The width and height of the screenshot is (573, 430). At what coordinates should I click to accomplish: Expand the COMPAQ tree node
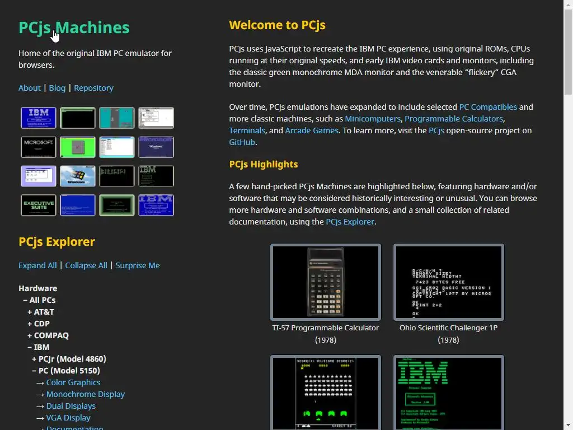pyautogui.click(x=48, y=335)
